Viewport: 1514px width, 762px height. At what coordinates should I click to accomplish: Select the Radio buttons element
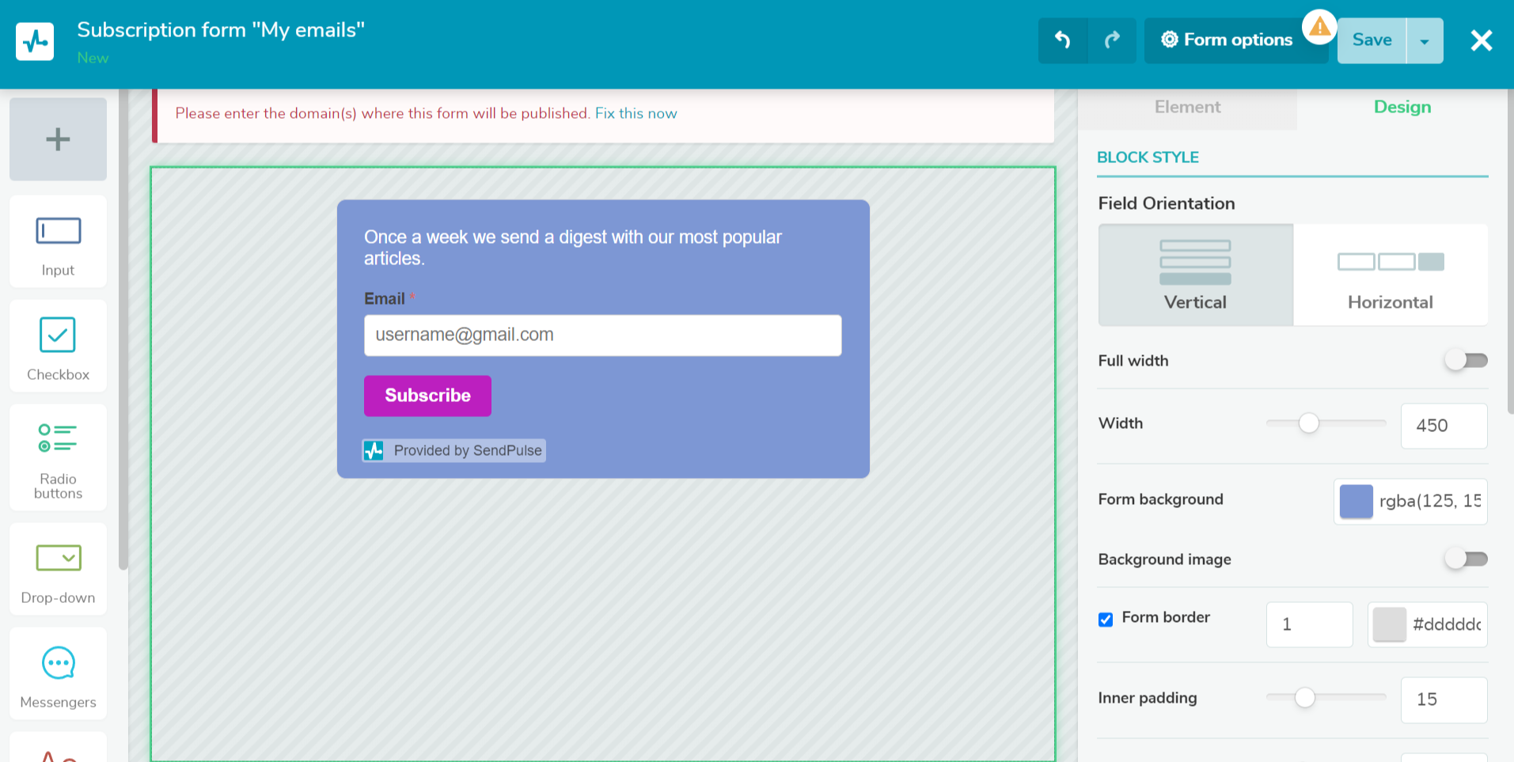(58, 457)
